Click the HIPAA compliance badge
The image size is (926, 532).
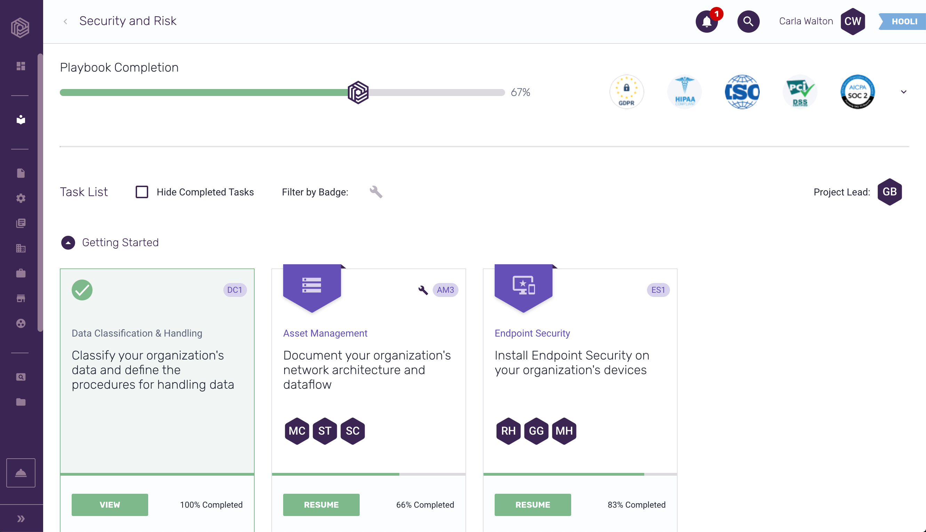point(684,92)
